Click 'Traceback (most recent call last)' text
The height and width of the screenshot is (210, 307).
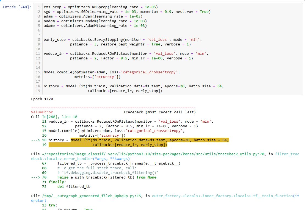(x=160, y=112)
